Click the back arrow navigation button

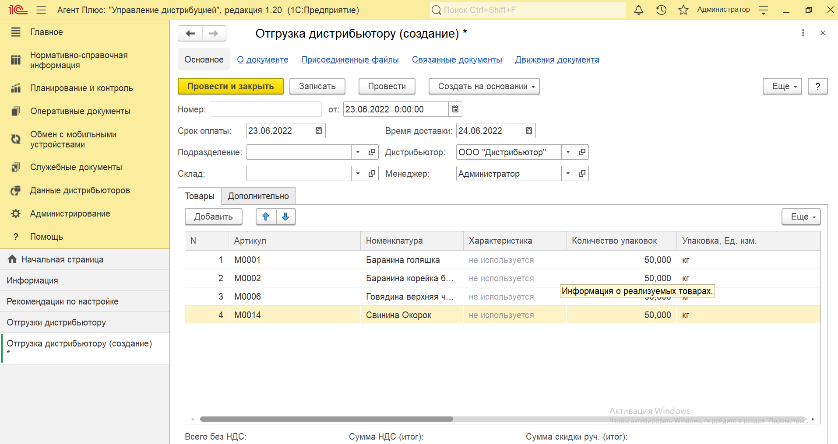[x=190, y=34]
